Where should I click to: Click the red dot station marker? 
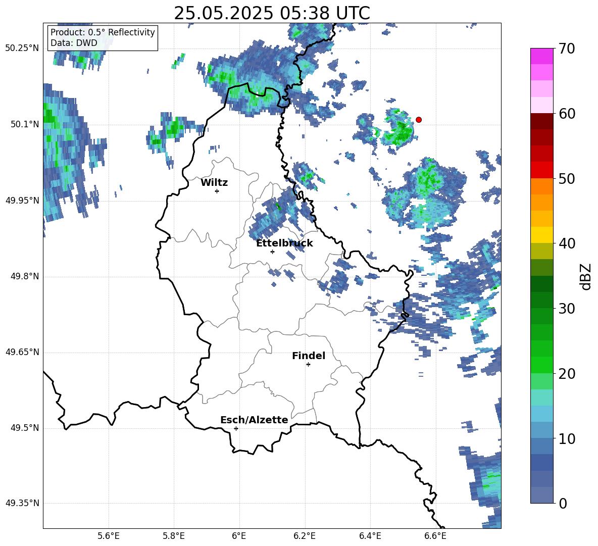point(418,120)
